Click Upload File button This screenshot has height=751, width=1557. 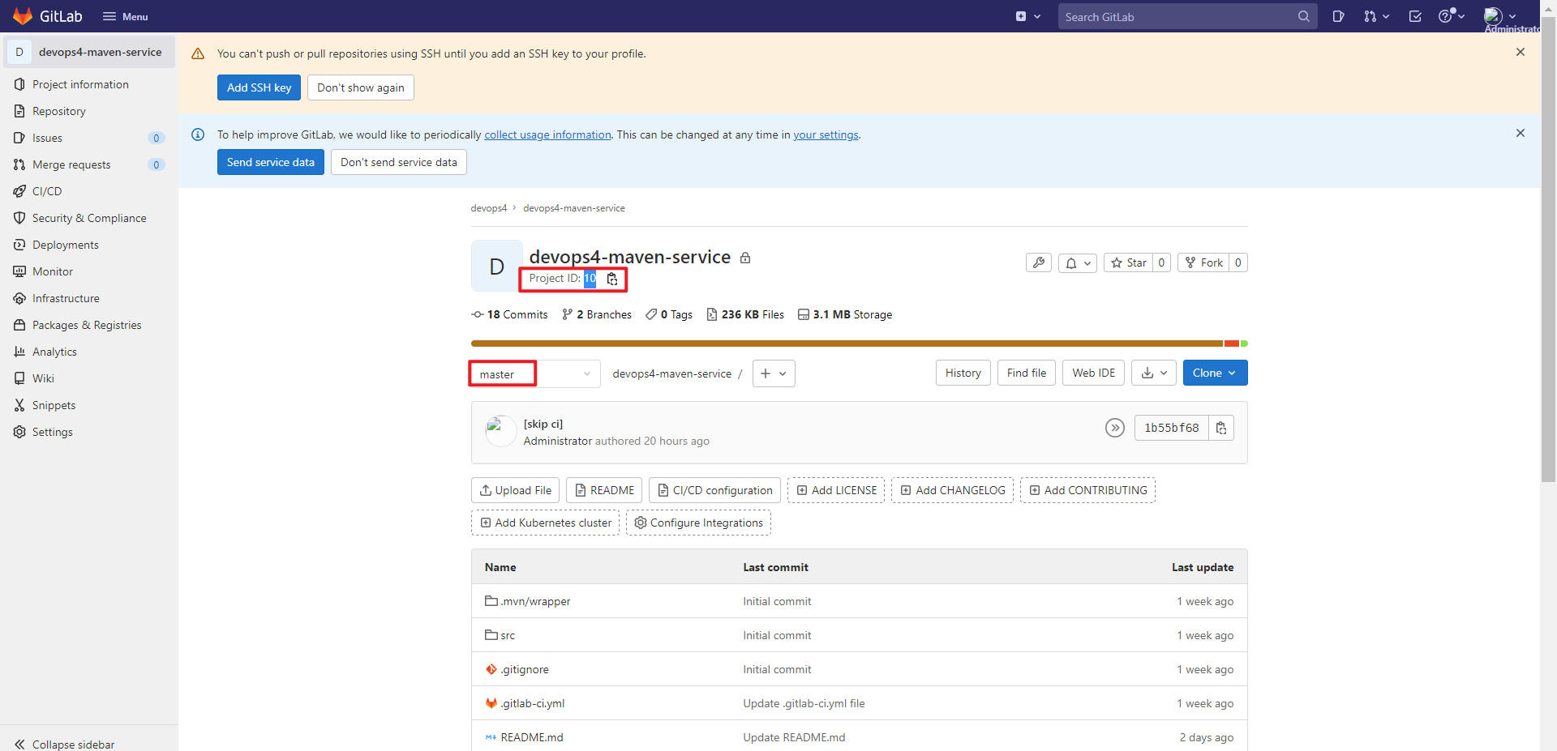click(516, 490)
